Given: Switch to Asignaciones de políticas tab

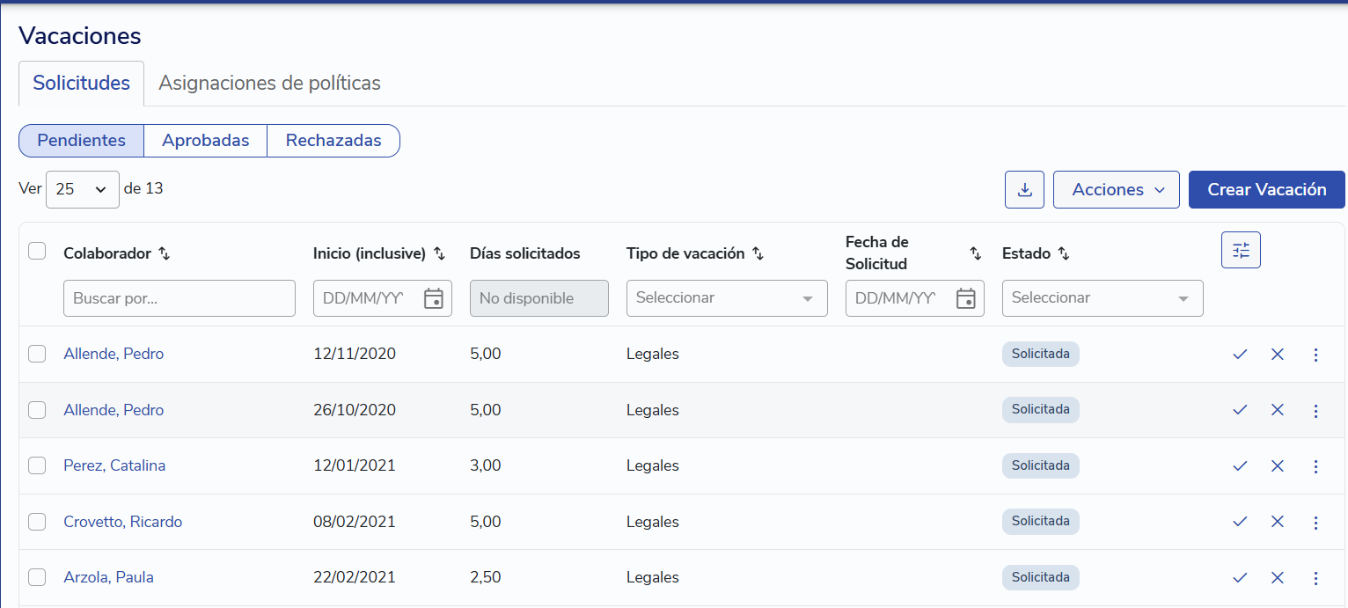Looking at the screenshot, I should pos(269,84).
